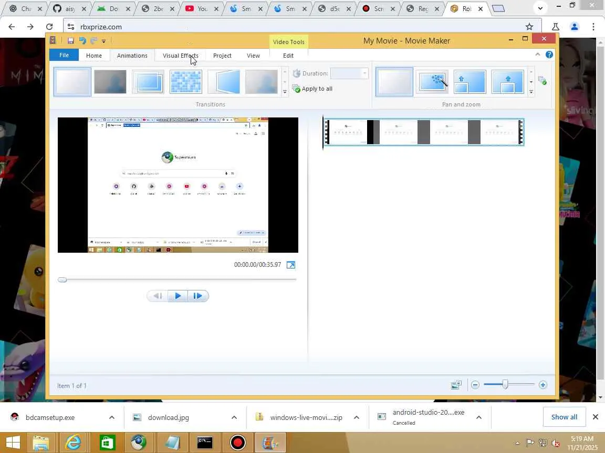Apply the flip perspective transition

pyautogui.click(x=223, y=82)
